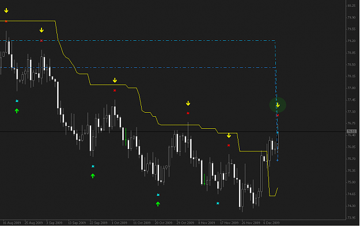Click the 76.05 price scale label

tap(351, 147)
